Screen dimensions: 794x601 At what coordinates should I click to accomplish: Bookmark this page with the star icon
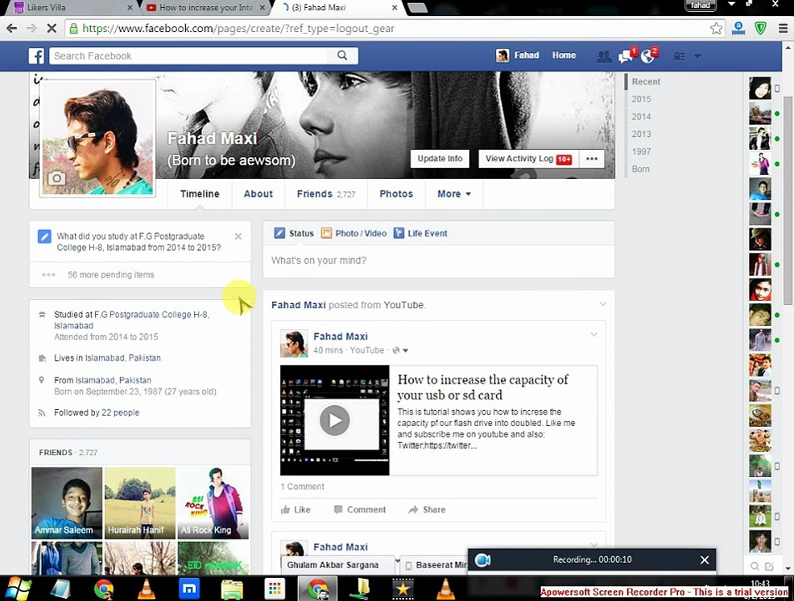click(717, 28)
